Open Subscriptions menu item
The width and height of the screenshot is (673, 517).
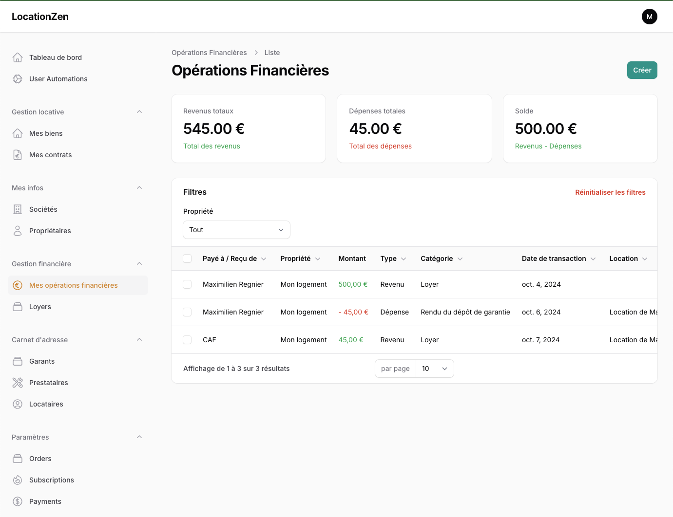[78, 480]
